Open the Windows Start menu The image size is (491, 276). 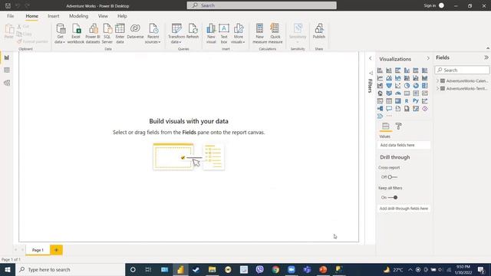8,269
